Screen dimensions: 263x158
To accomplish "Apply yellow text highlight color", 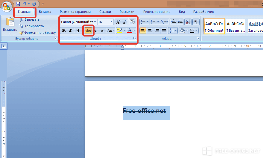I will pyautogui.click(x=120, y=31).
